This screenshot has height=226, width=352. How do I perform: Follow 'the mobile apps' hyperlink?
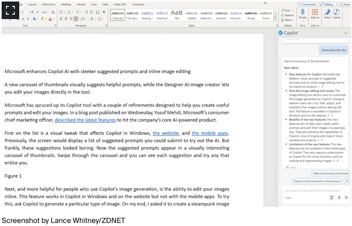coord(210,133)
